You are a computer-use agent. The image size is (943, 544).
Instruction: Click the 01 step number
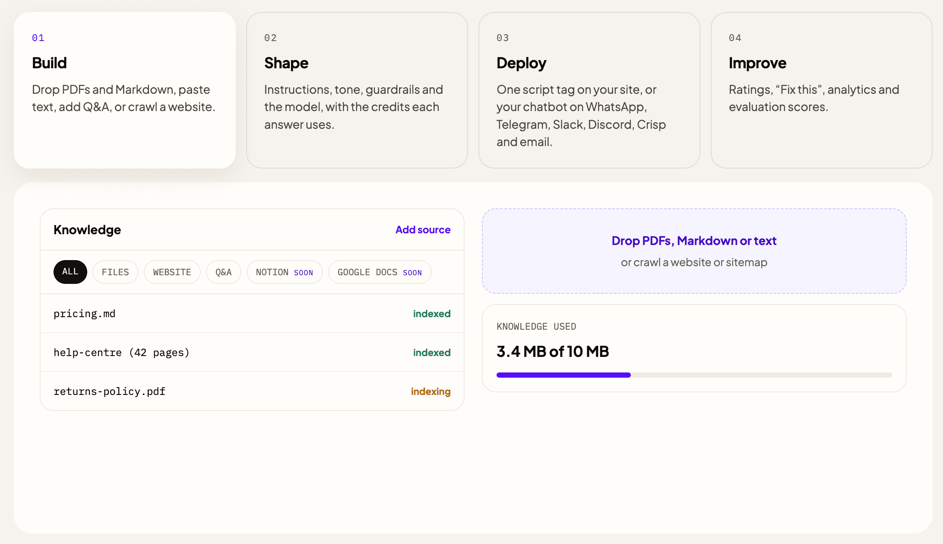coord(38,38)
